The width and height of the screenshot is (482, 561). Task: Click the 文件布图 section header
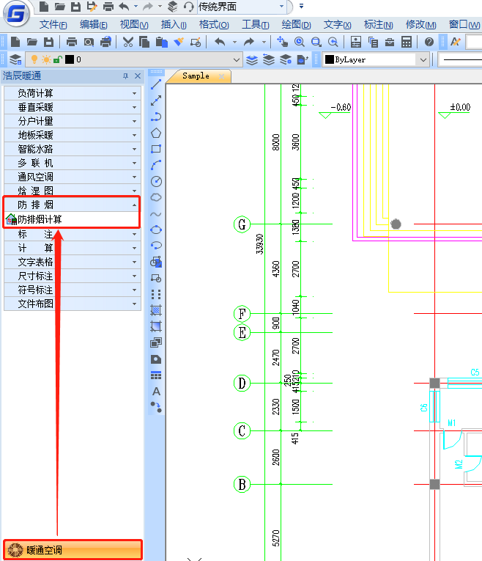click(73, 304)
